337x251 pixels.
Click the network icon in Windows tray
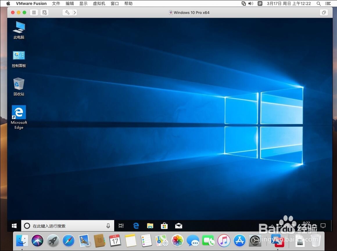coord(279,226)
